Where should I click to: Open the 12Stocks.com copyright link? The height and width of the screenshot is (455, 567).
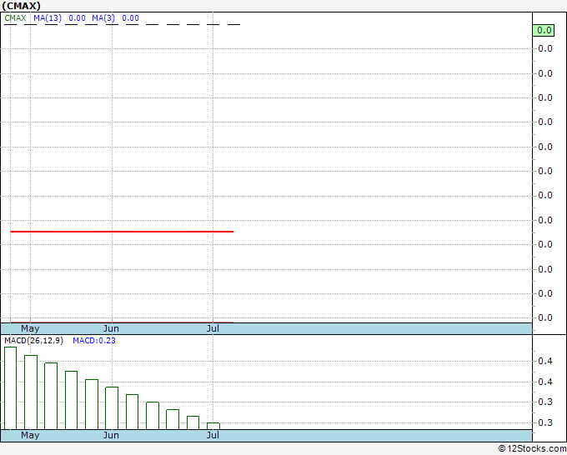531,448
